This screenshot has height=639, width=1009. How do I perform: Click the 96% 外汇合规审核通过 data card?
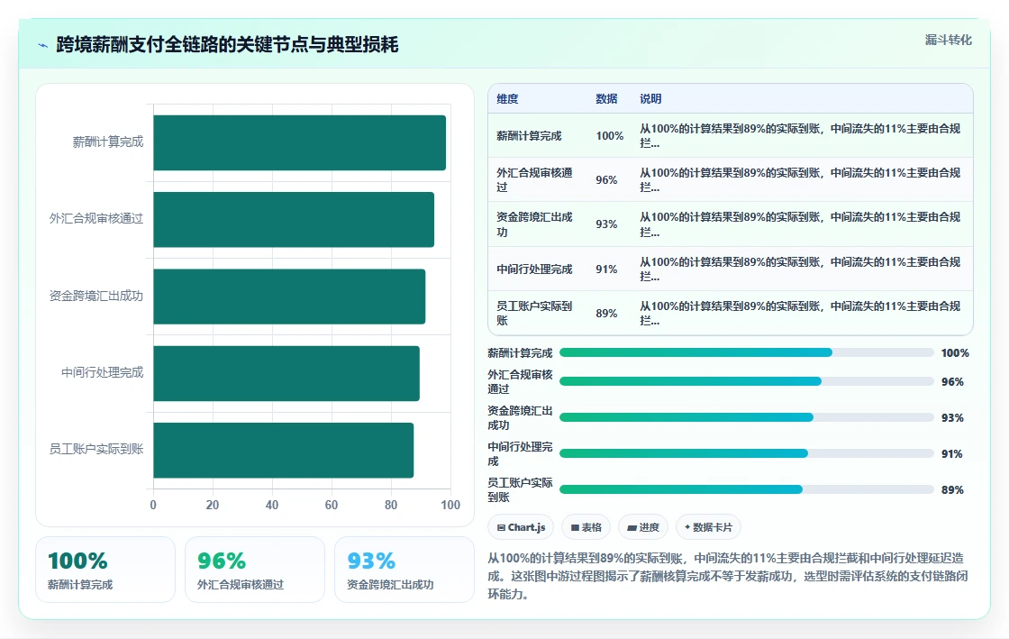pos(255,570)
